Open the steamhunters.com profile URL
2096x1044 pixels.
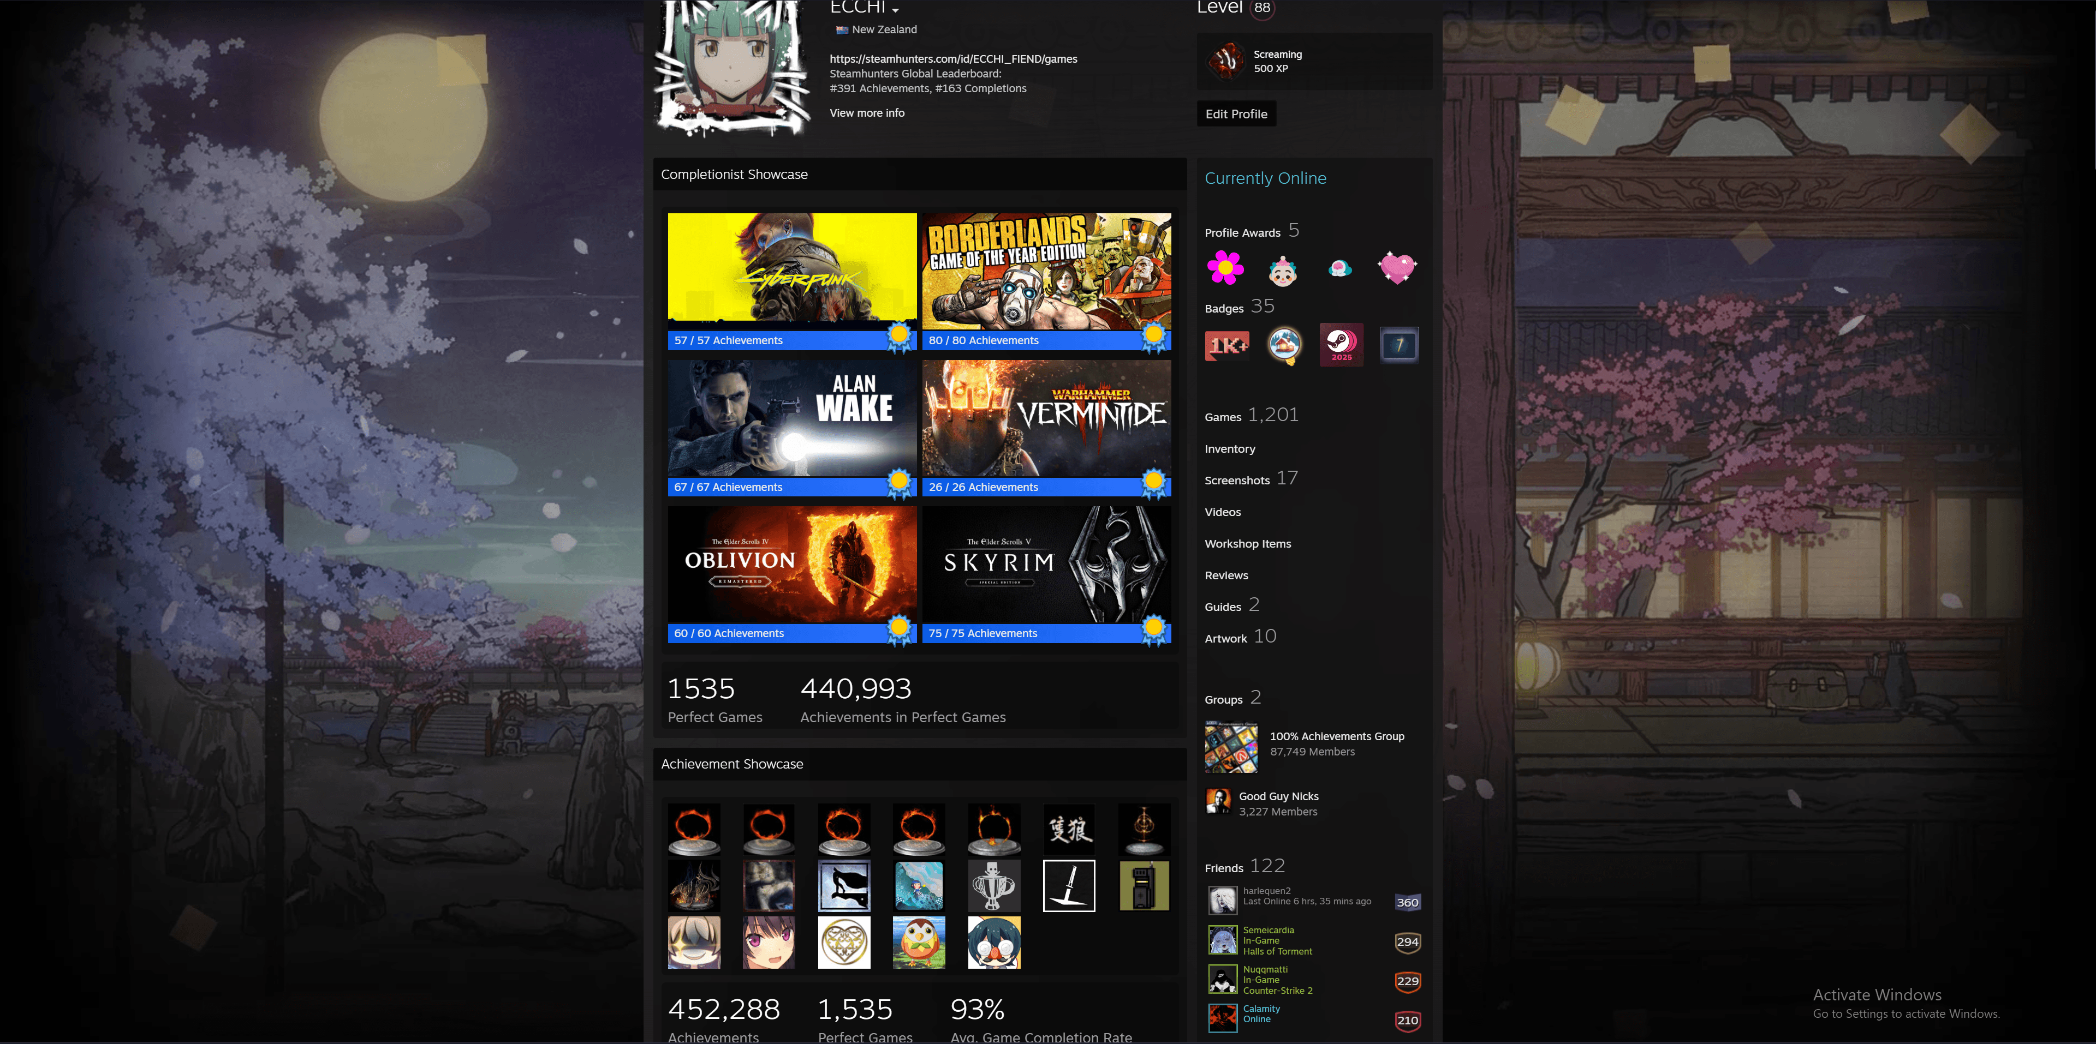[x=953, y=58]
